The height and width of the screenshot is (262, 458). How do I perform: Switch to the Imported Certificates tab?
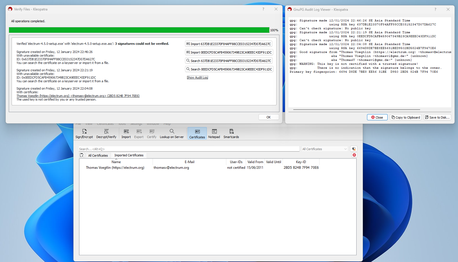tap(129, 155)
